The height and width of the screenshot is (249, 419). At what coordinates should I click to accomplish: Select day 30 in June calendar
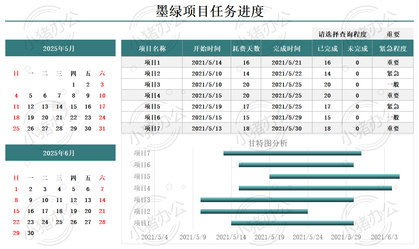click(31, 233)
